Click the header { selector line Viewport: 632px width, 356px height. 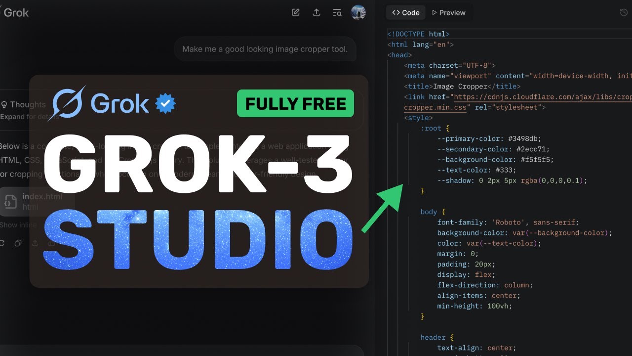(x=437, y=337)
